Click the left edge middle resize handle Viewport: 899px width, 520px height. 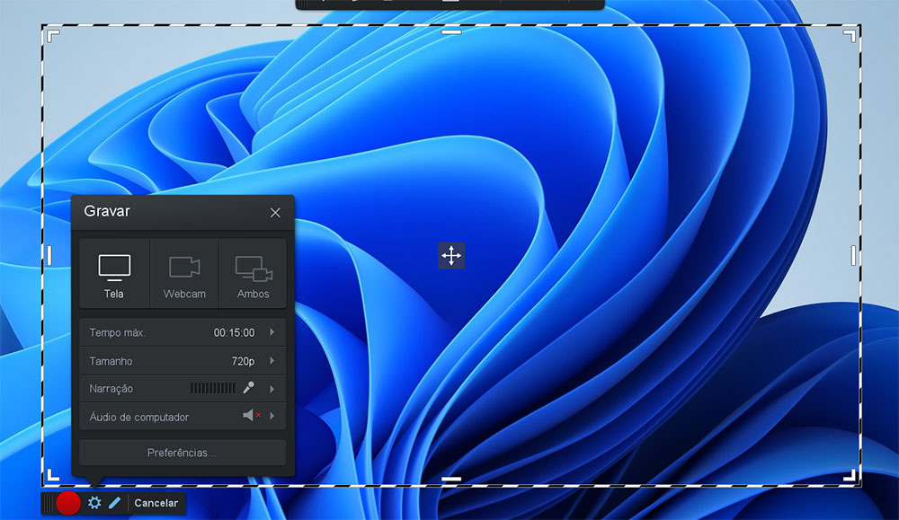[x=49, y=255]
